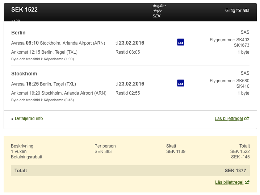Screen dimensions: 260x195
Task: Click the Betalningsrabatt line in the price box
Action: click(26, 157)
